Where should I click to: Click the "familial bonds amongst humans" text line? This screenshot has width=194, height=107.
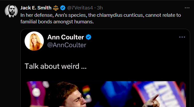[57, 22]
